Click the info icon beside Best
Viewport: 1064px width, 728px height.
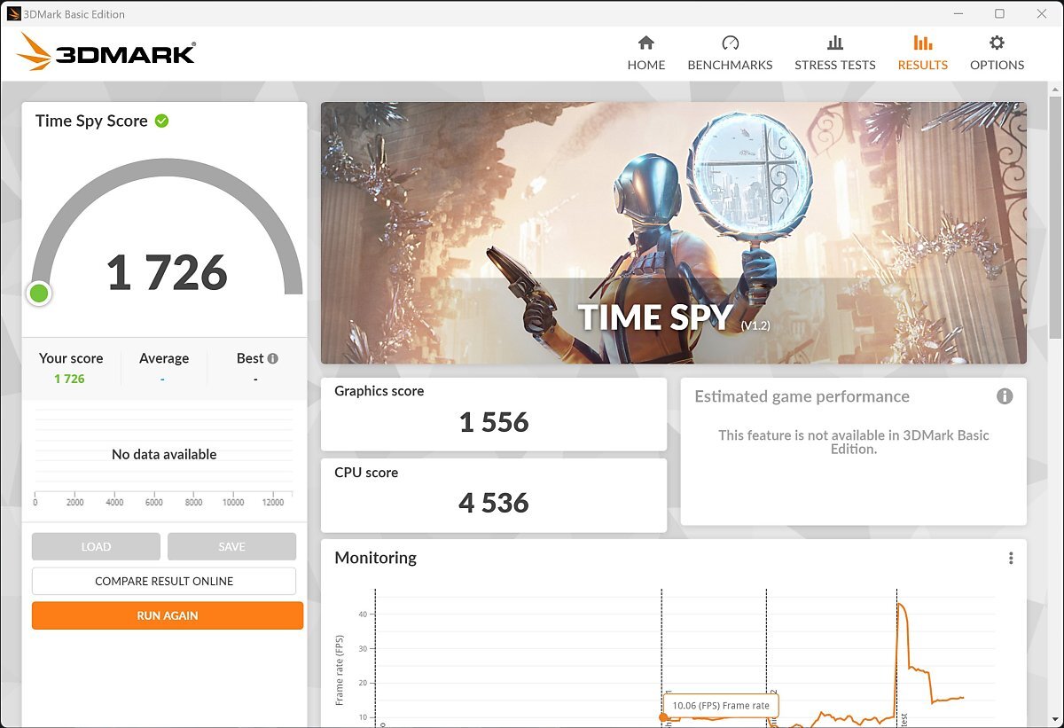point(273,358)
